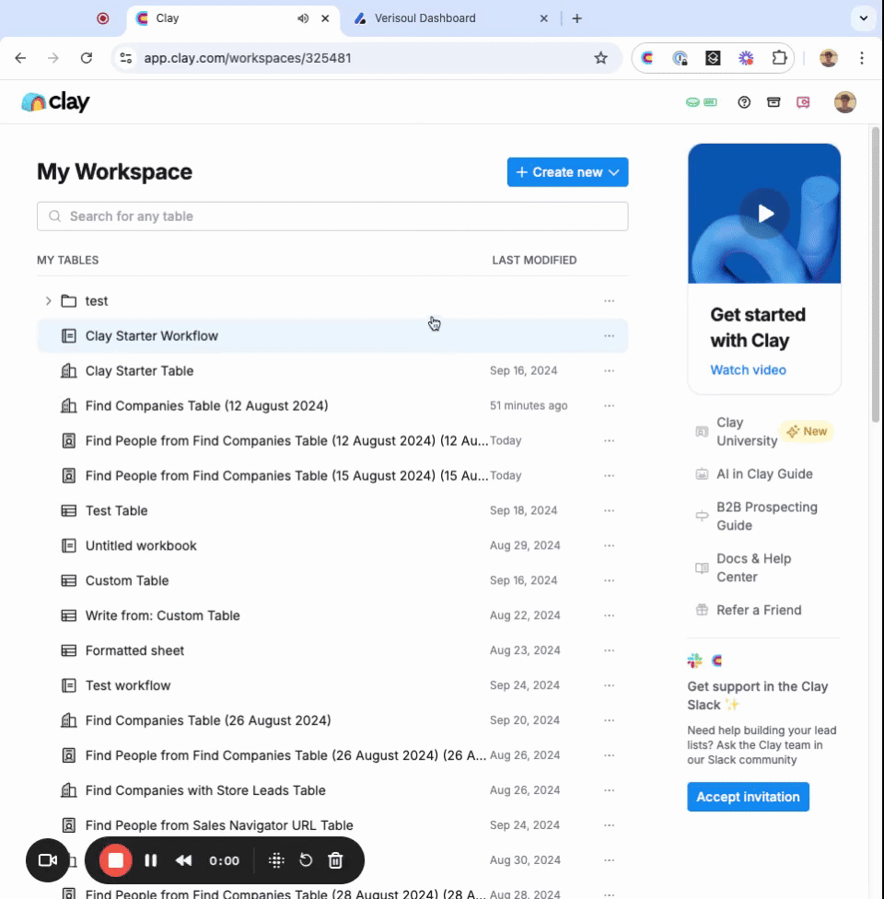Open the help question mark icon
Screen dimensions: 884x899
click(744, 102)
